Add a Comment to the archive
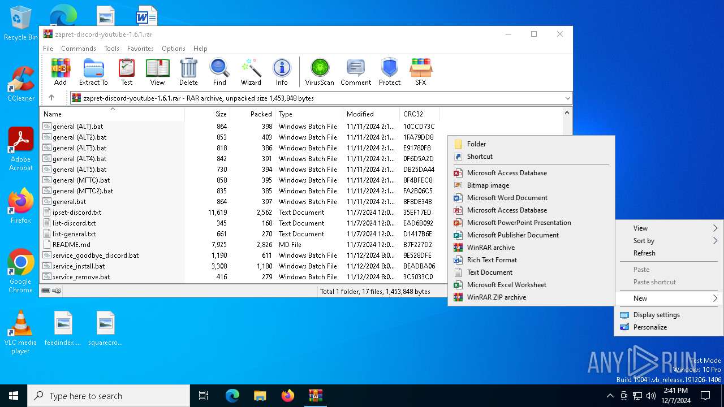Image resolution: width=724 pixels, height=407 pixels. (x=356, y=72)
